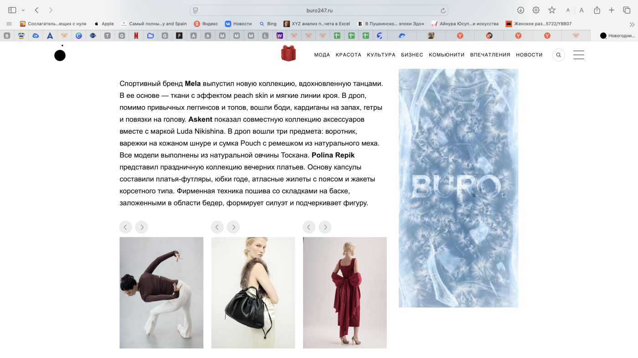Open the Netflix bookmark icon
Image resolution: width=638 pixels, height=358 pixels.
point(136,35)
